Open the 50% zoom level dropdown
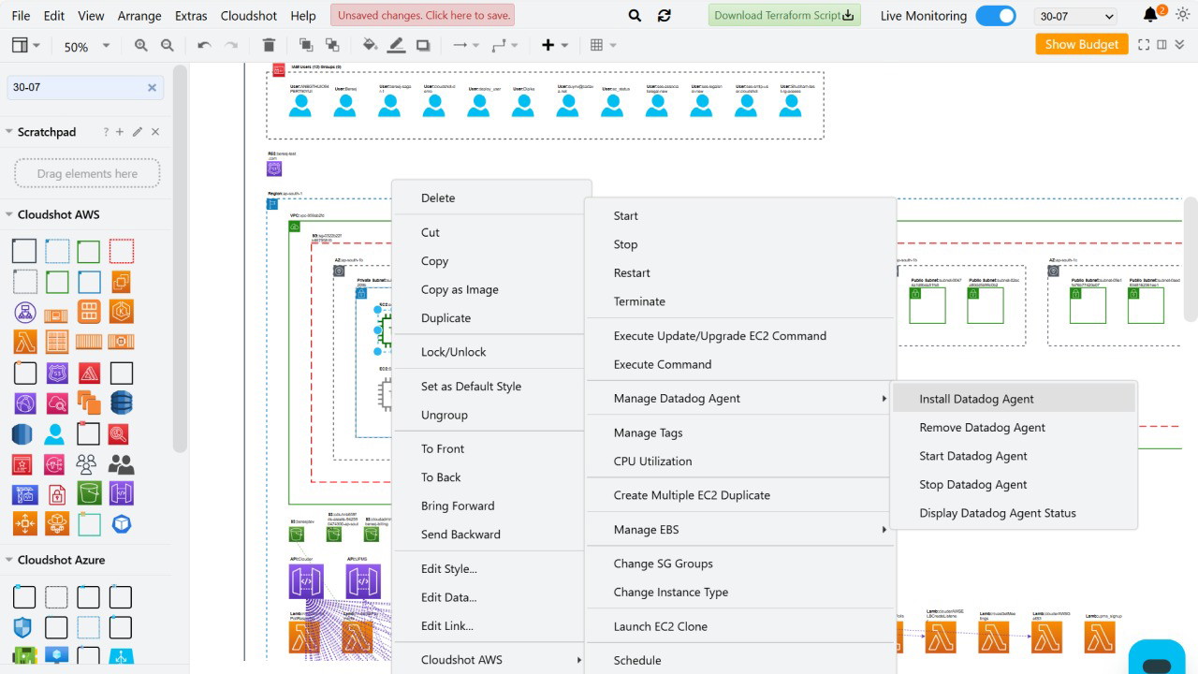 point(86,46)
